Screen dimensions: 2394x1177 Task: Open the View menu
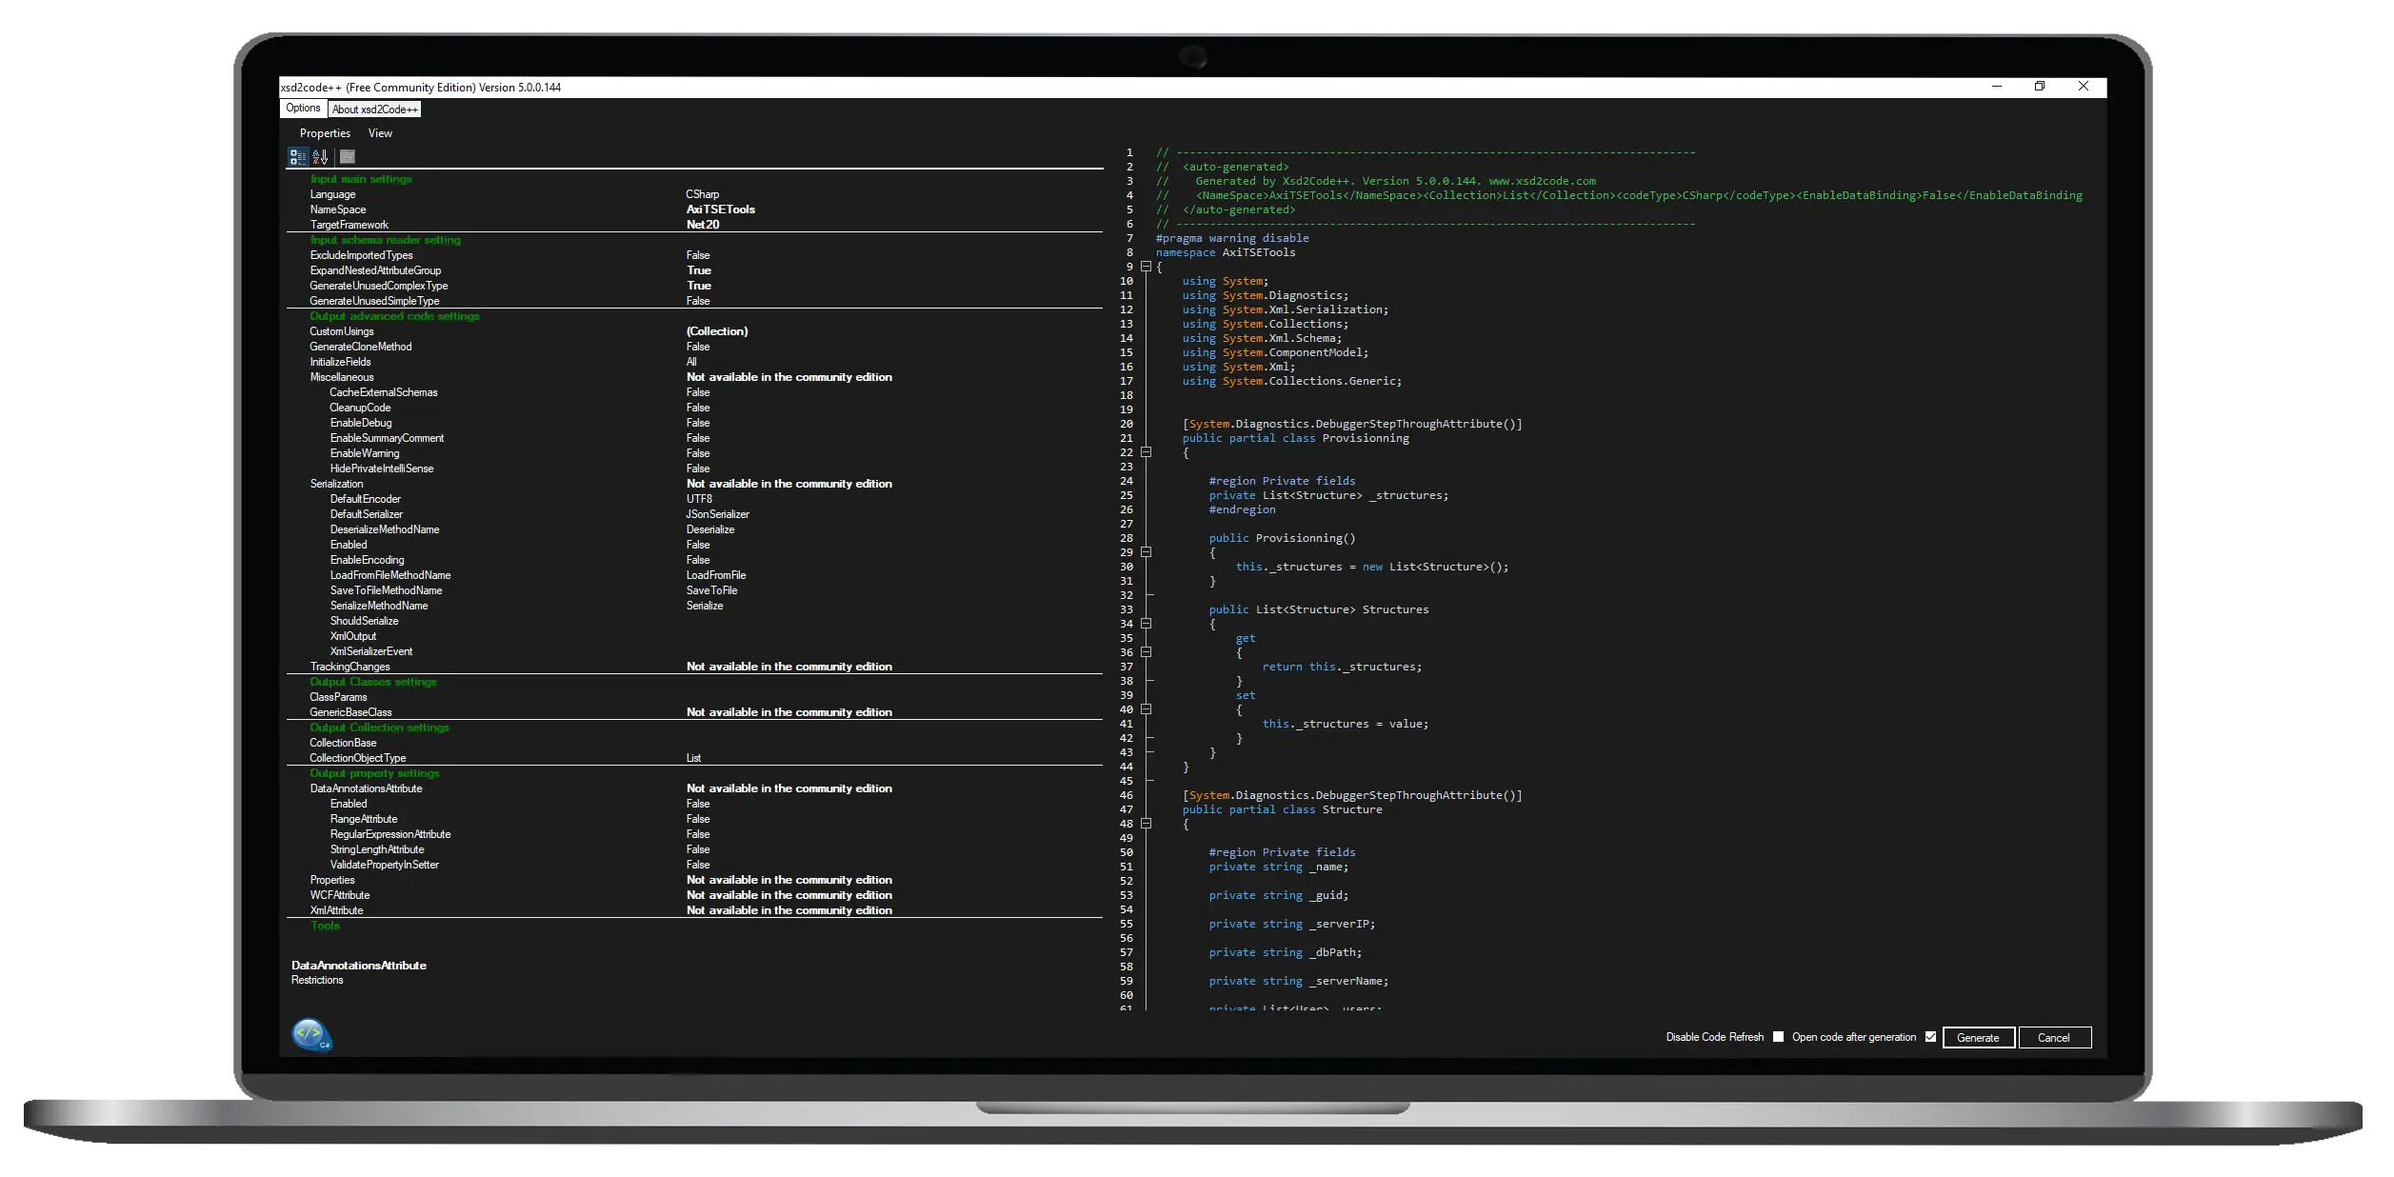(380, 133)
